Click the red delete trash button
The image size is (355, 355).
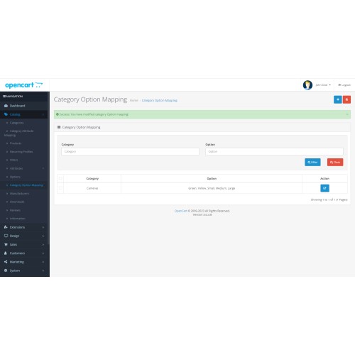tap(346, 99)
